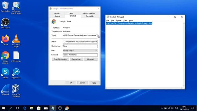Select the Advanced Port Scanner desktop icon

(16, 8)
